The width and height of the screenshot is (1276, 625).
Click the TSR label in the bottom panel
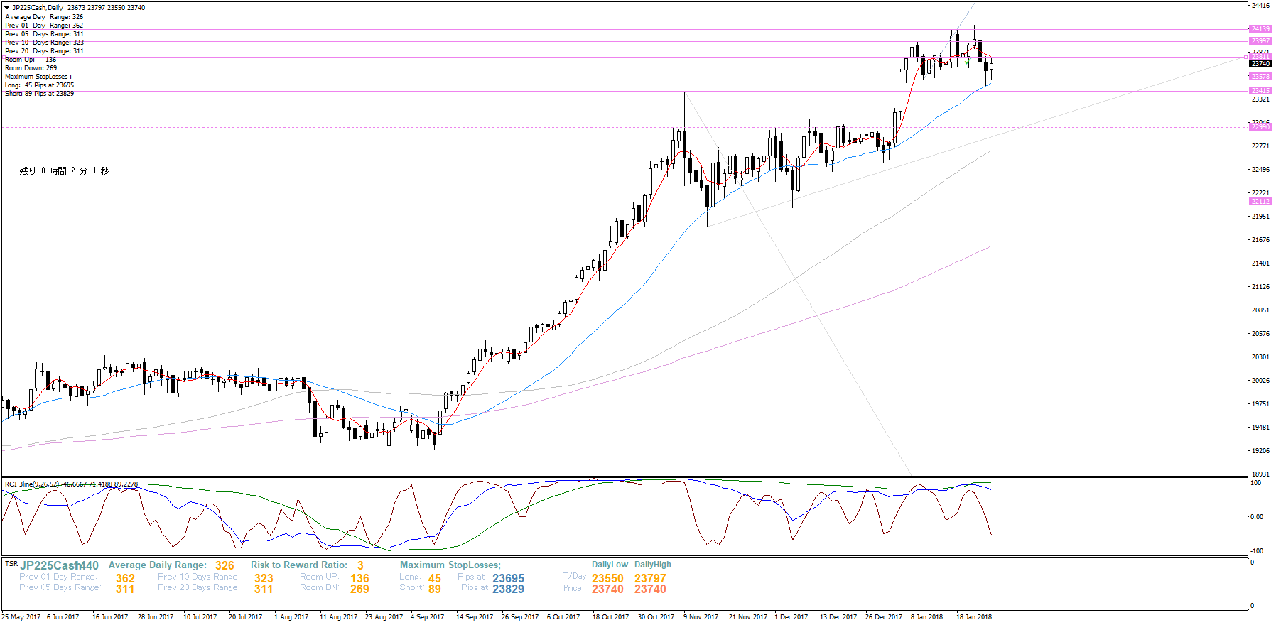pyautogui.click(x=11, y=564)
